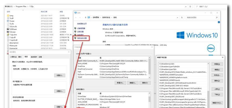This screenshot has width=232, height=108.
Task: Select %ANDROID_HOME%\platform-tools path entry
Action: point(183,77)
